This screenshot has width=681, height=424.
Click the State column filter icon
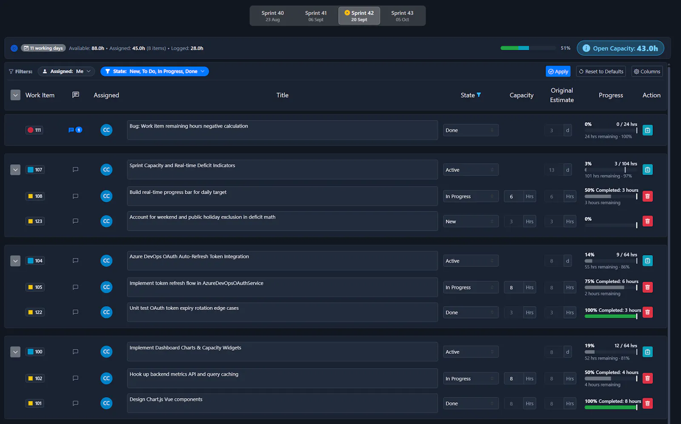click(479, 95)
